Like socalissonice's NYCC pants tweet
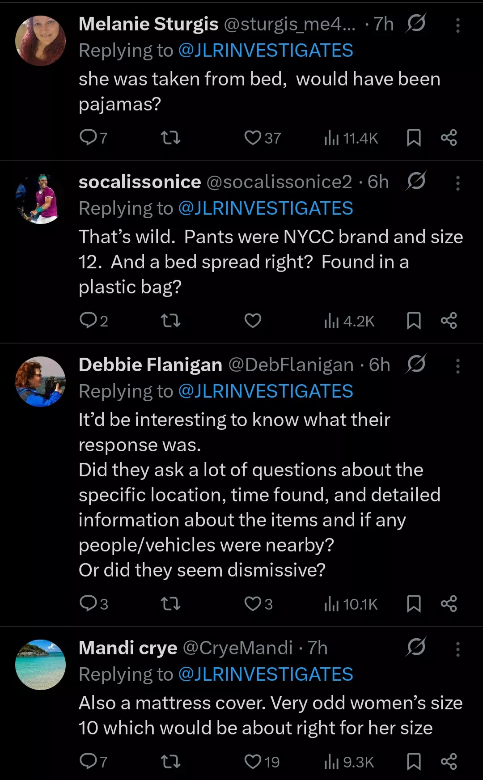Image resolution: width=483 pixels, height=780 pixels. click(253, 321)
